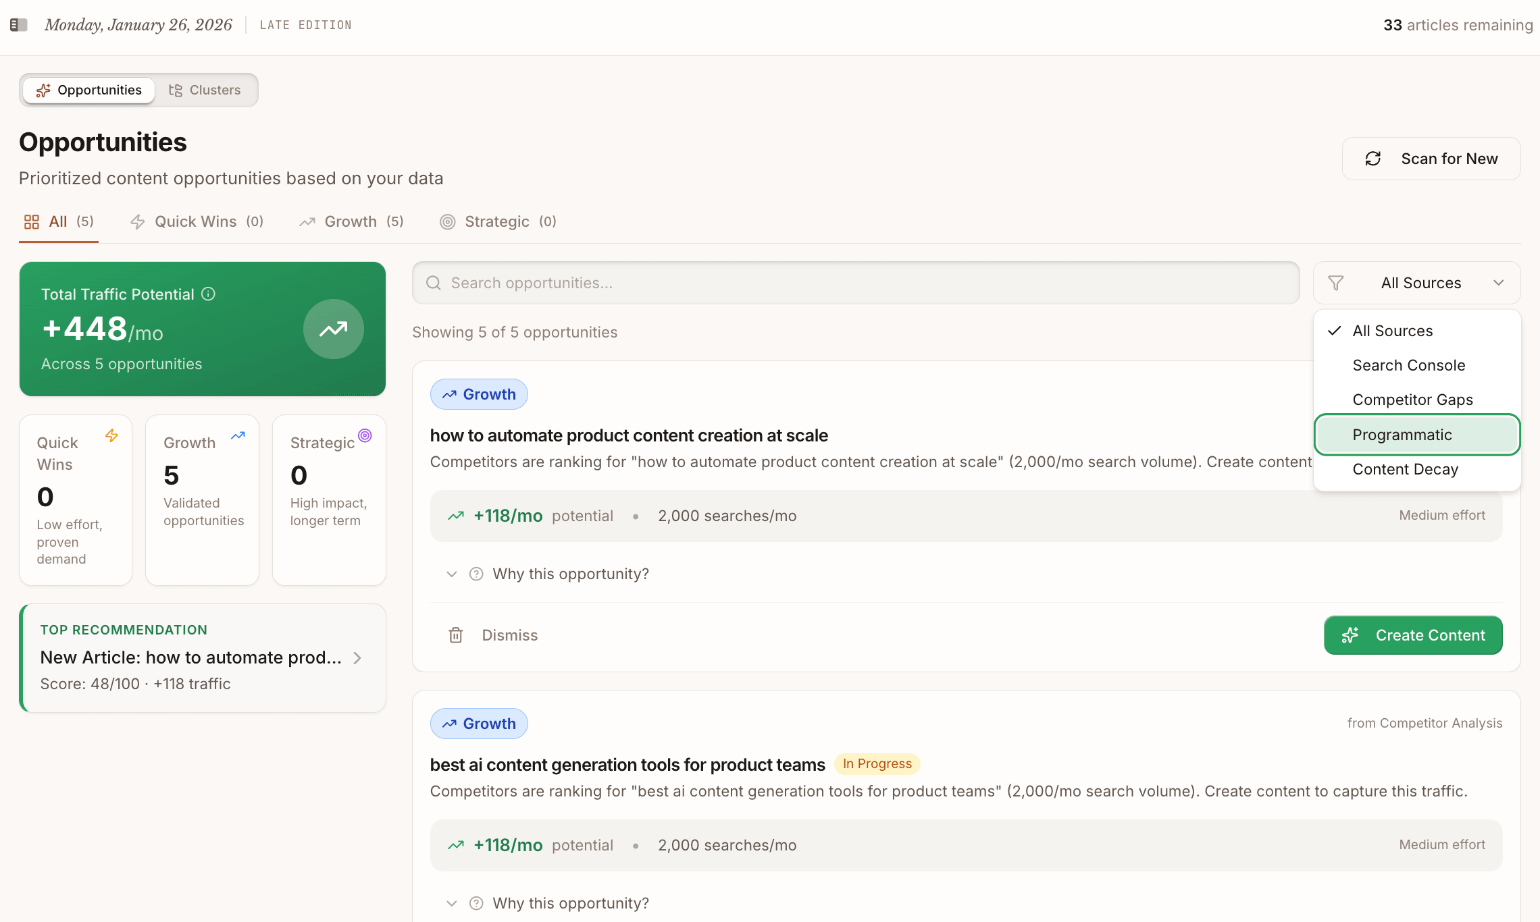Click the lightning icon on the Quick Wins card
Image resolution: width=1540 pixels, height=922 pixels.
pyautogui.click(x=112, y=435)
